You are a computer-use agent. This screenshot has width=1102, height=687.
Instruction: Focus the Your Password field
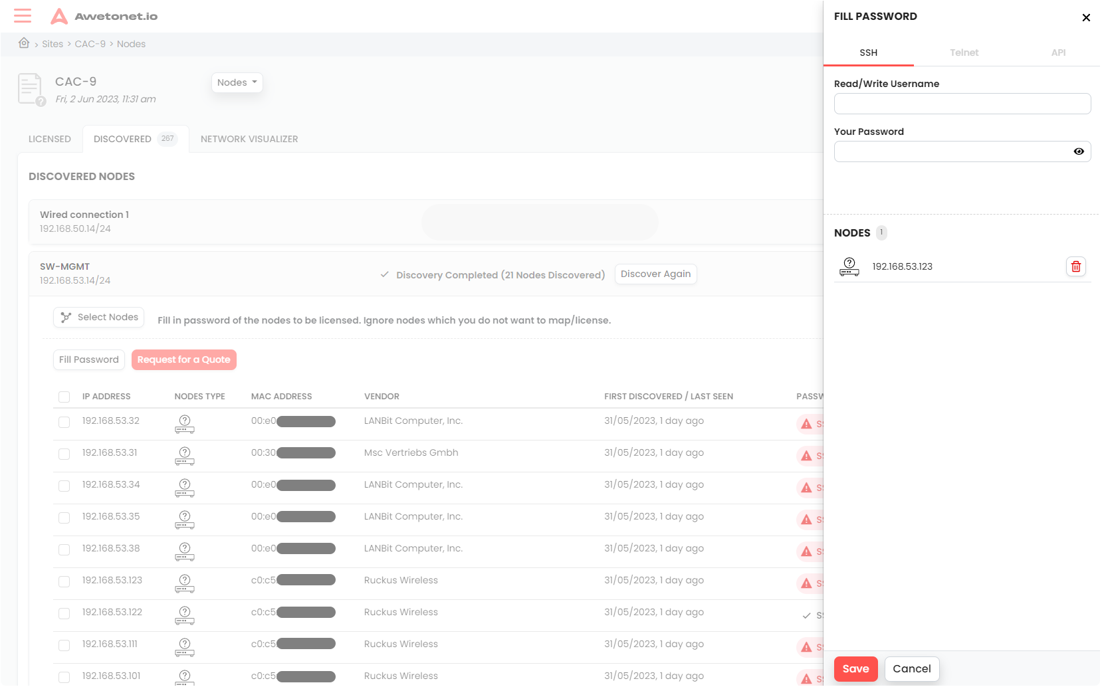coord(962,151)
